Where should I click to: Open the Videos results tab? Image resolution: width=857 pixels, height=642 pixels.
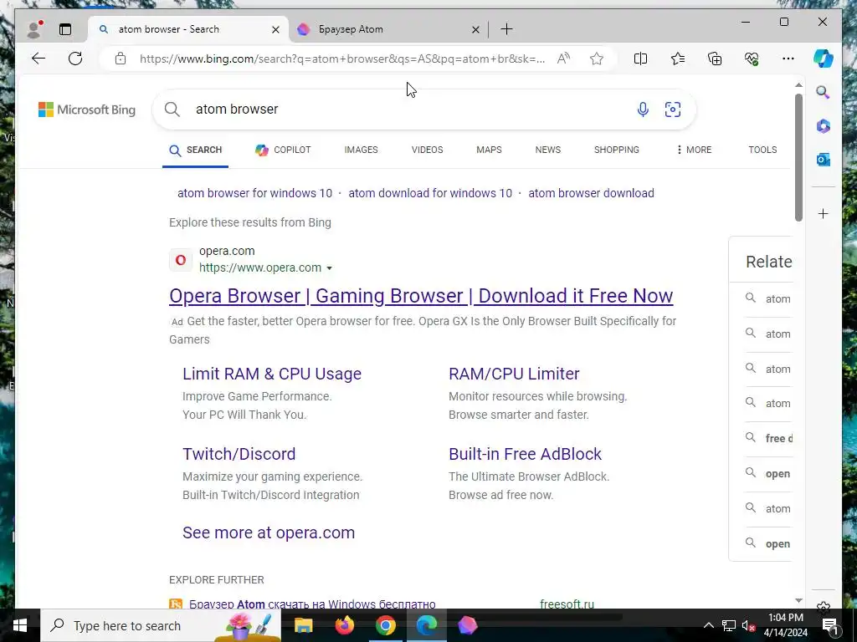coord(427,150)
